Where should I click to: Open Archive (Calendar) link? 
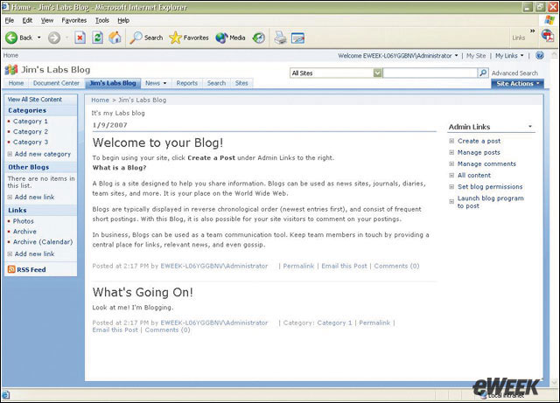coord(43,241)
